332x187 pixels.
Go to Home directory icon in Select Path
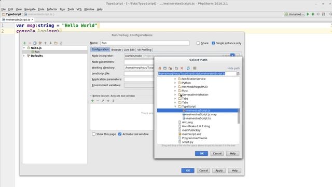click(160, 68)
